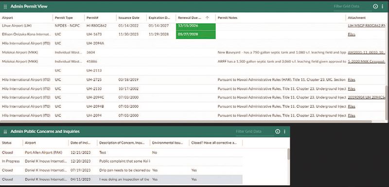Screen dimensions: 389x187
Task: Click the Admin Permit View panel title
Action: point(29,6)
